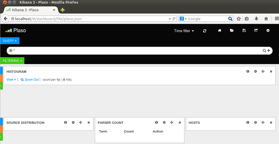Click the Firefox search magnifier button
Image resolution: width=279 pixels, height=144 pixels.
pyautogui.click(x=230, y=19)
